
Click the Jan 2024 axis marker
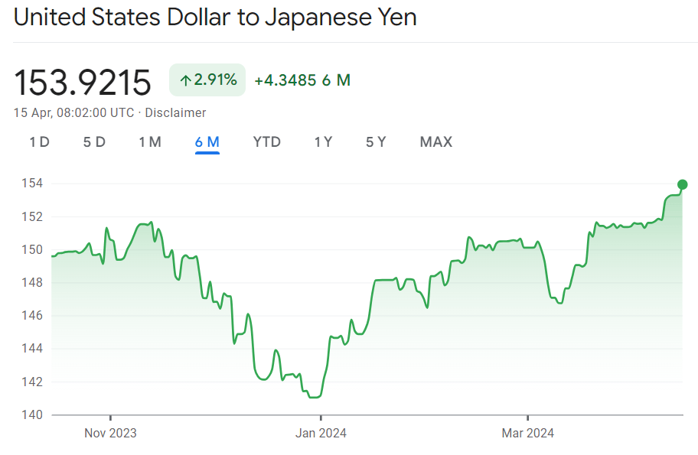pos(321,433)
